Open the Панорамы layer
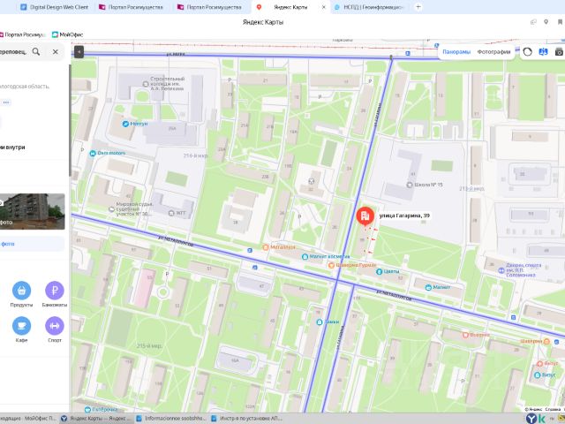The width and height of the screenshot is (565, 424). (456, 52)
